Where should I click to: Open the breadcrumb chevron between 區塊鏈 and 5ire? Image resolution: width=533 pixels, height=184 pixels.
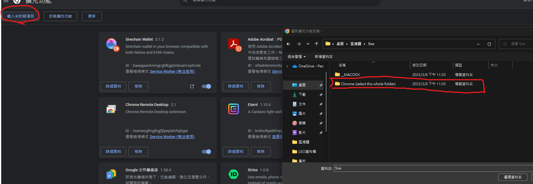pyautogui.click(x=364, y=44)
